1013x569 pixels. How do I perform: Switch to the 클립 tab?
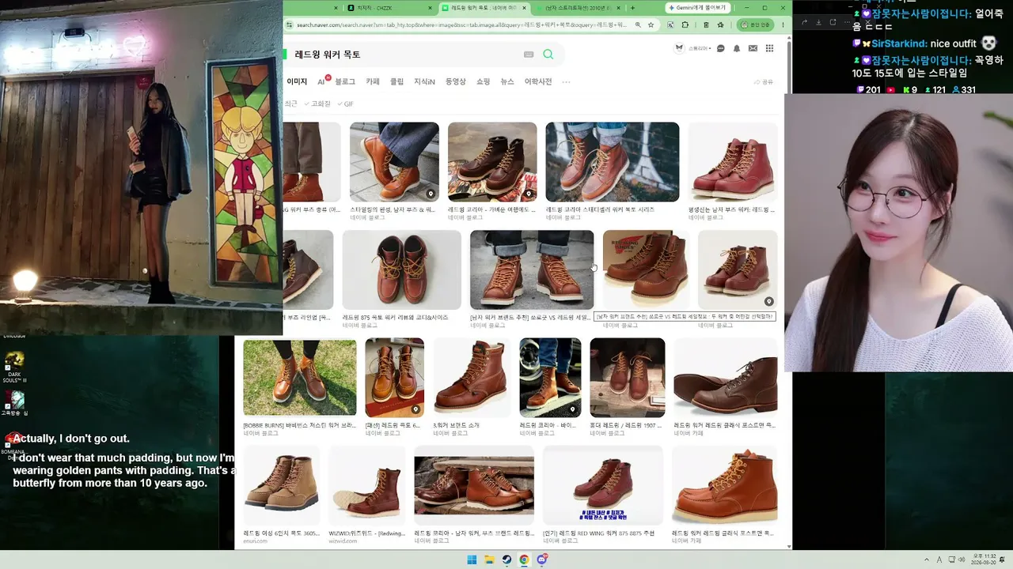tap(396, 81)
